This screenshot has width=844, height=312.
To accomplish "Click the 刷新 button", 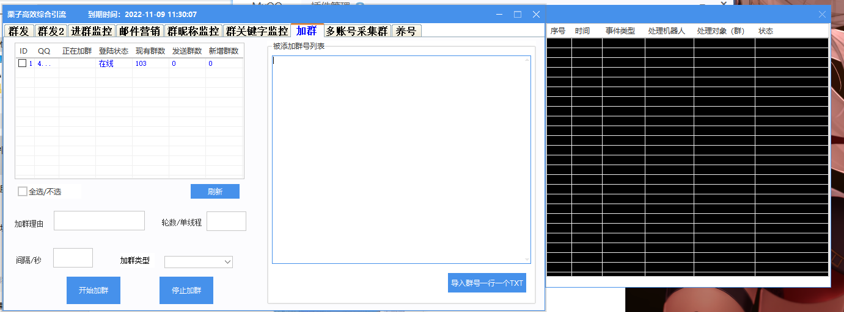I will [x=215, y=191].
